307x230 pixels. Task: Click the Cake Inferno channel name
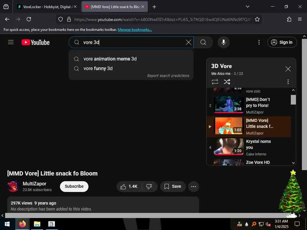point(256,154)
